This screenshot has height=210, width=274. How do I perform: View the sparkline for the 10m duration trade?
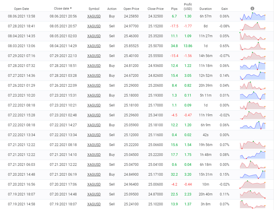pos(252,185)
